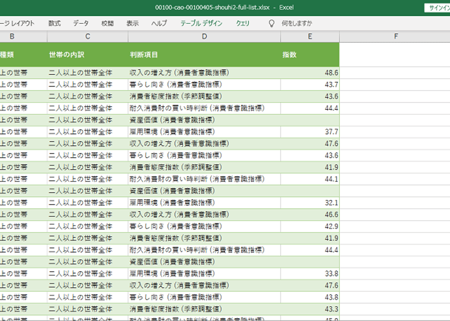Screen dimensions: 450x321
Task: Select the cell with value 43.8
Action: [x=310, y=297]
